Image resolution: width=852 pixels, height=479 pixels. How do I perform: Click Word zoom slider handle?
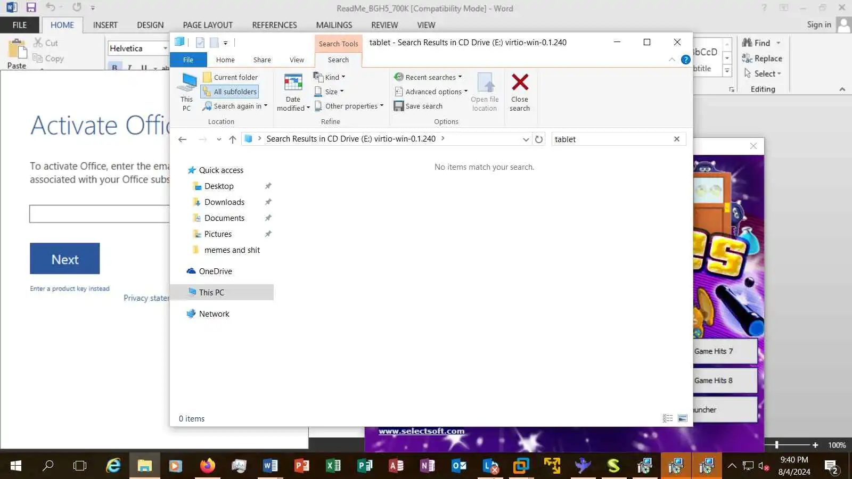pyautogui.click(x=777, y=445)
